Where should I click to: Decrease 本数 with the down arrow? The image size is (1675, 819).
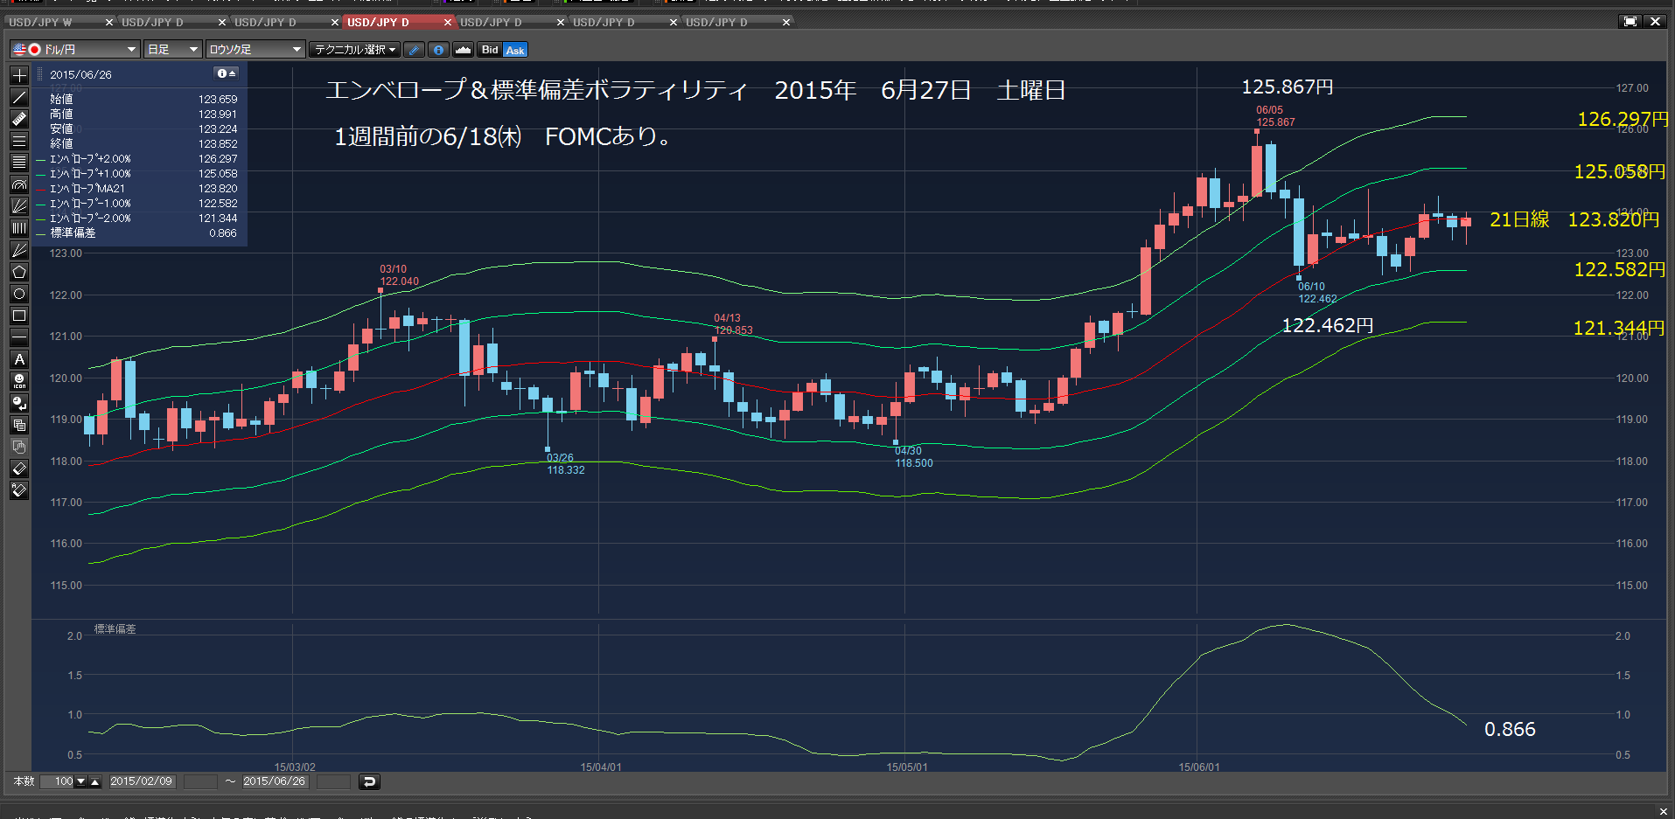pos(81,781)
